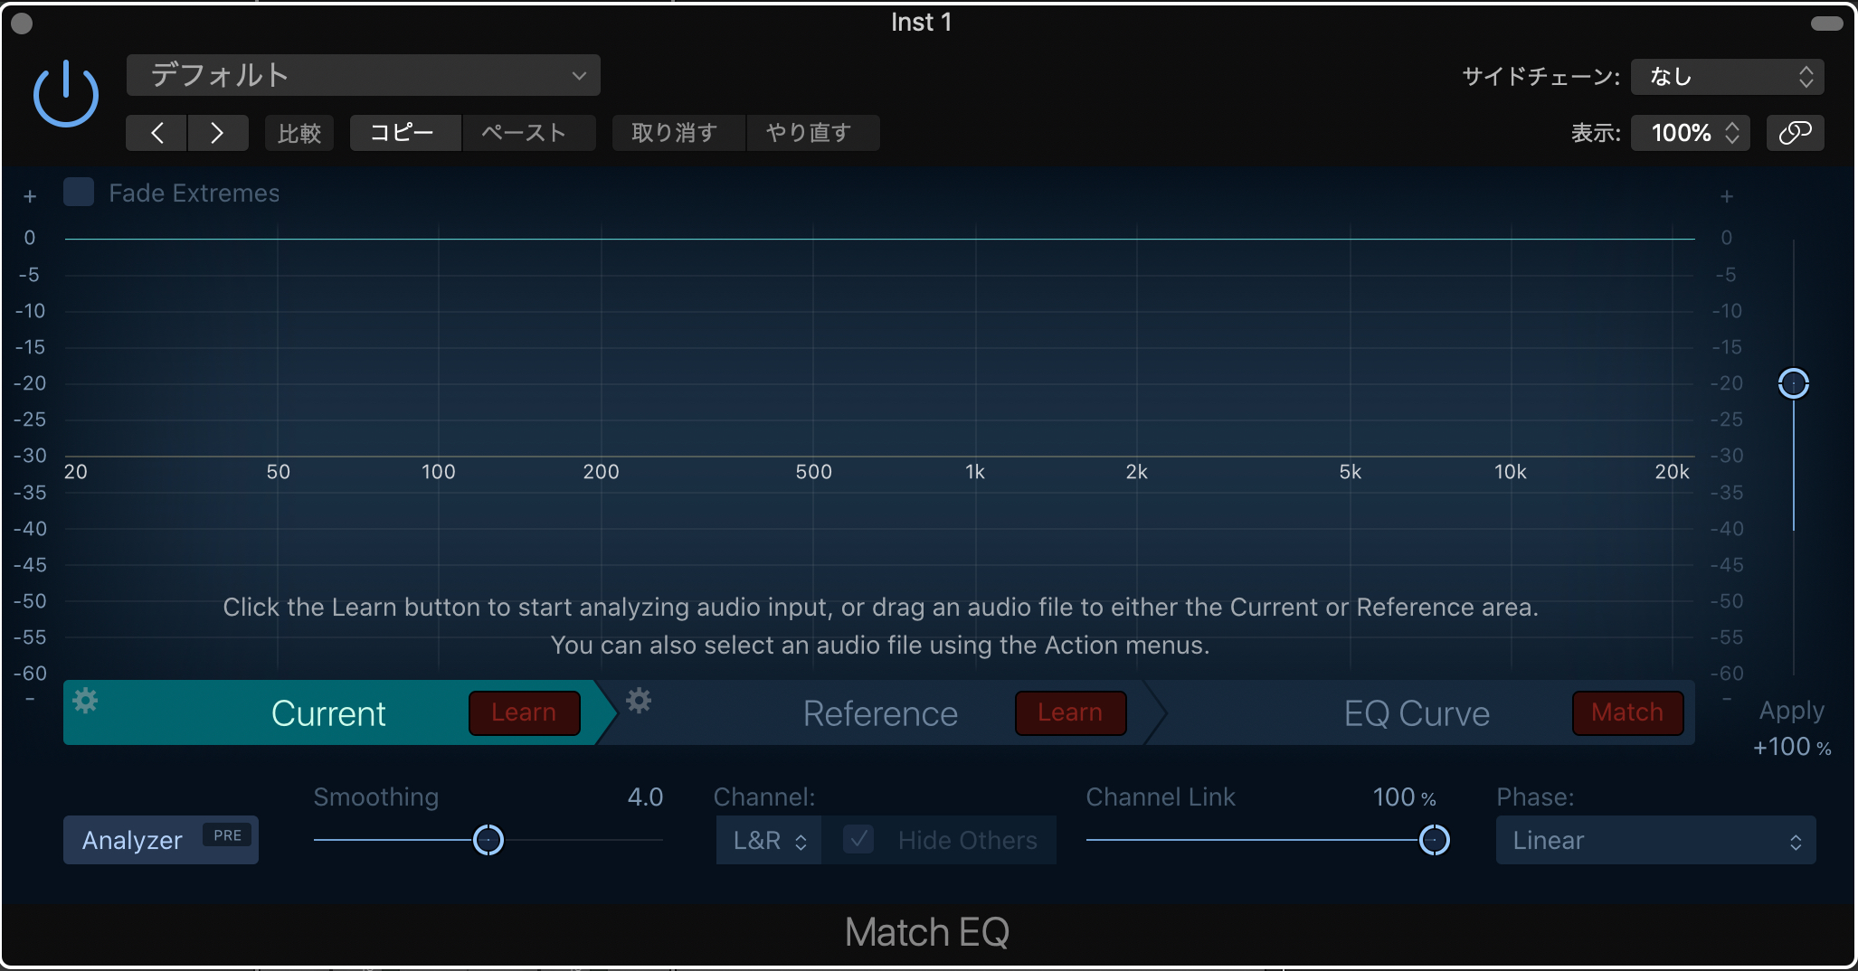
Task: Click right plus scale zoom button
Action: [1727, 196]
